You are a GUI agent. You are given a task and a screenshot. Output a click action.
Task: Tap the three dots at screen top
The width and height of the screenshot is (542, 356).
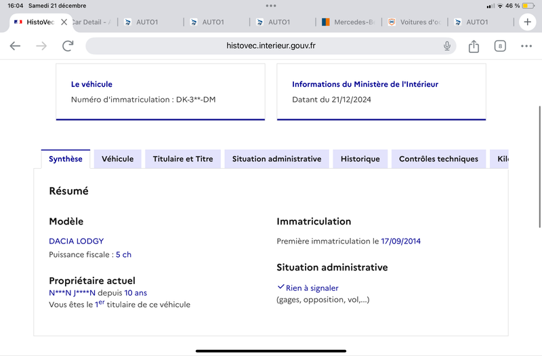[x=271, y=5]
